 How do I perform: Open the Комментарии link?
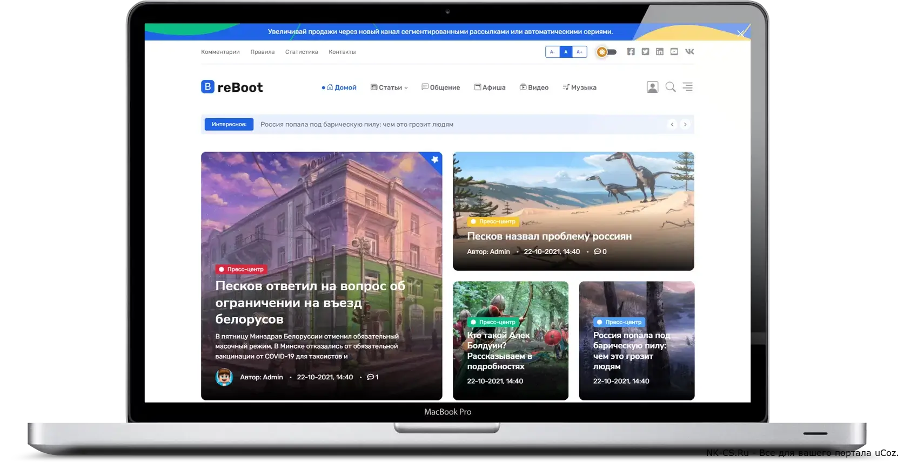[220, 52]
